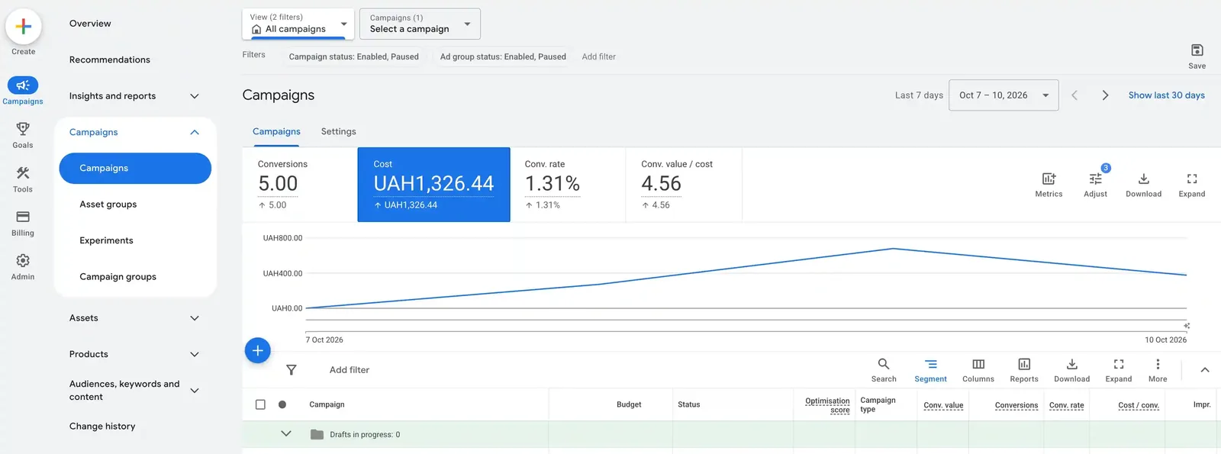Open Experiments page
The height and width of the screenshot is (454, 1221).
(x=106, y=240)
